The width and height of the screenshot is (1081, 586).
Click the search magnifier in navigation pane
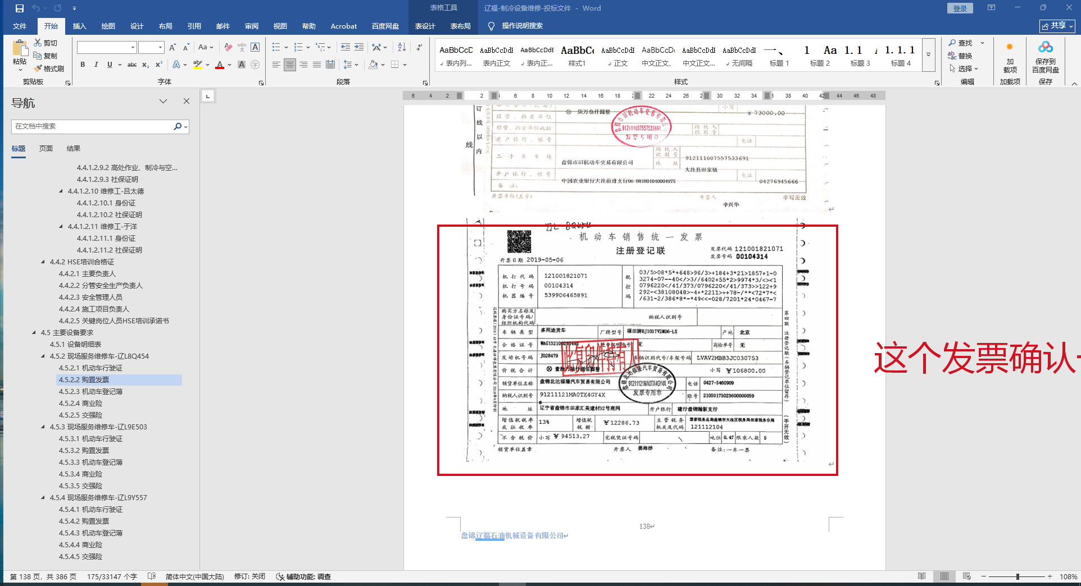point(178,126)
